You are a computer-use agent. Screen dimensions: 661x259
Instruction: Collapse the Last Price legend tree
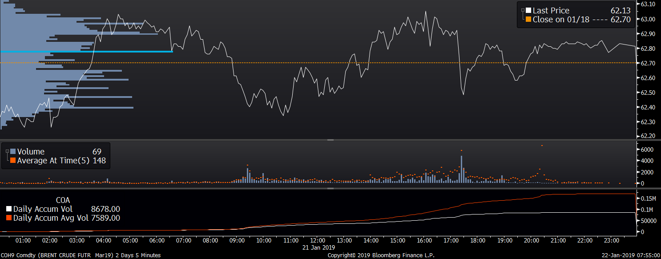tap(522, 10)
